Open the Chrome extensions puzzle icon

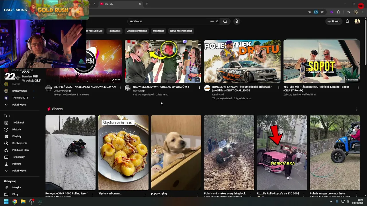tap(339, 12)
